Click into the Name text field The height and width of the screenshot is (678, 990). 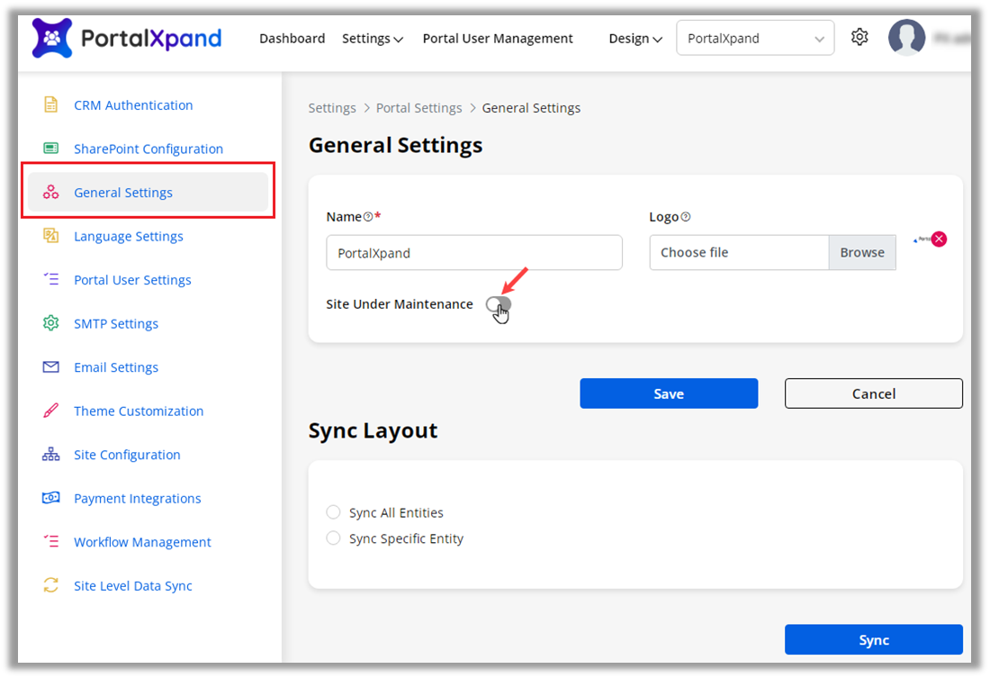(x=473, y=253)
